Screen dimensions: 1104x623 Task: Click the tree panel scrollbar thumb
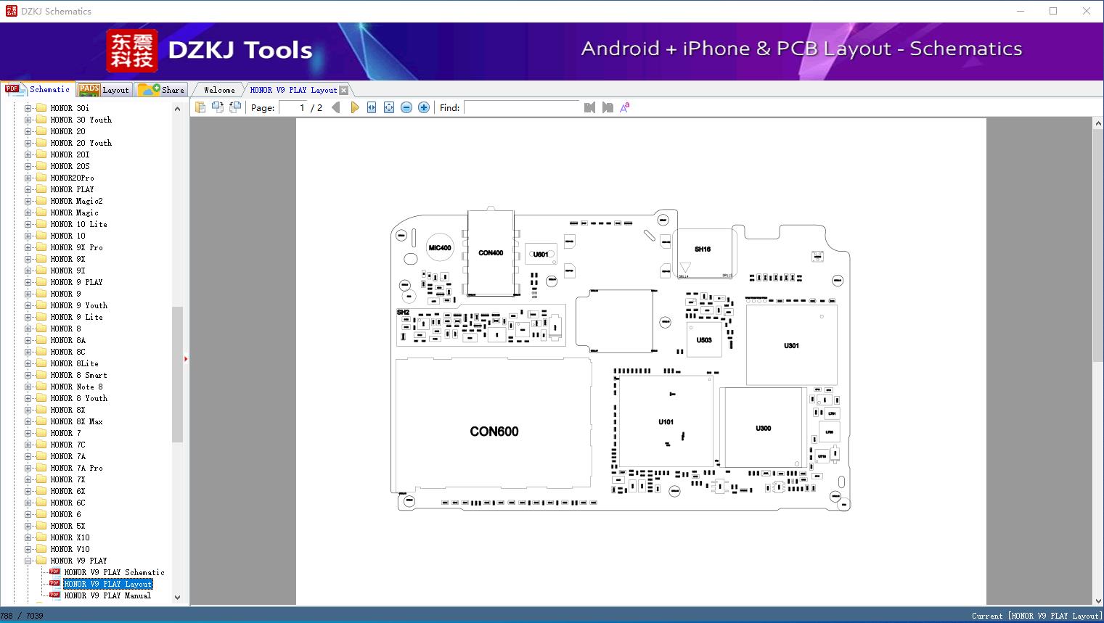click(177, 374)
